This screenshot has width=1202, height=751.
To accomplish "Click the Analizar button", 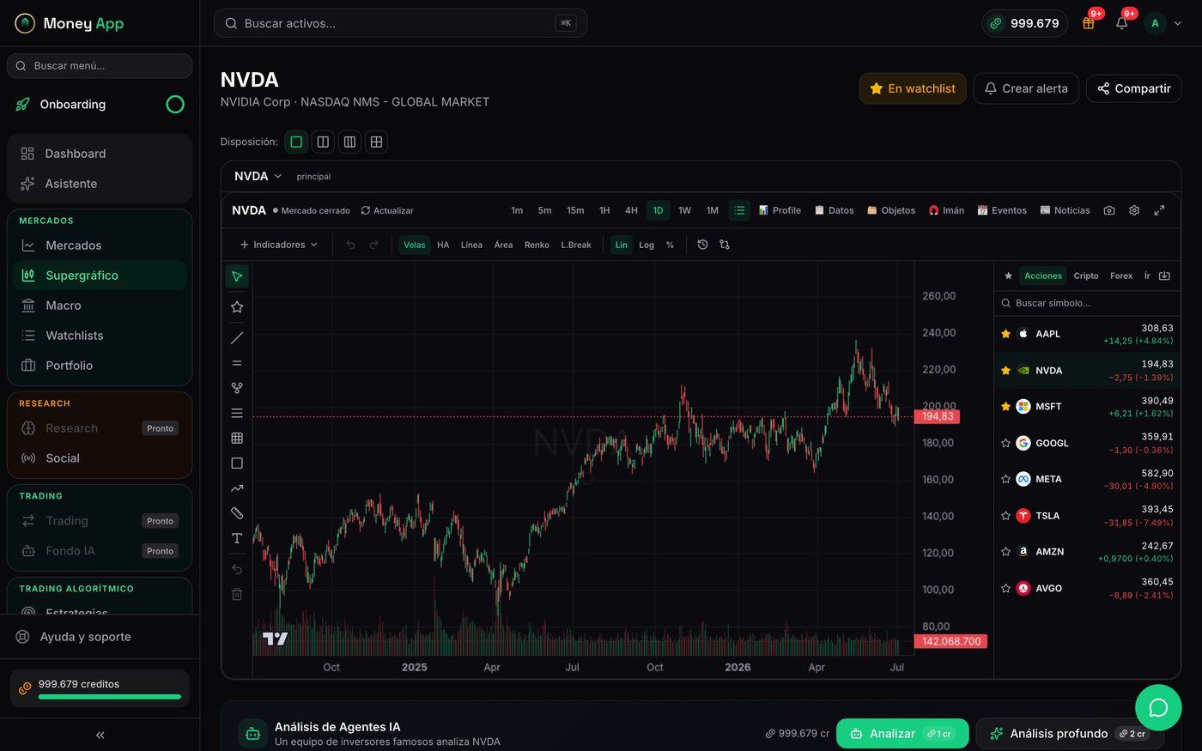I will pyautogui.click(x=902, y=734).
